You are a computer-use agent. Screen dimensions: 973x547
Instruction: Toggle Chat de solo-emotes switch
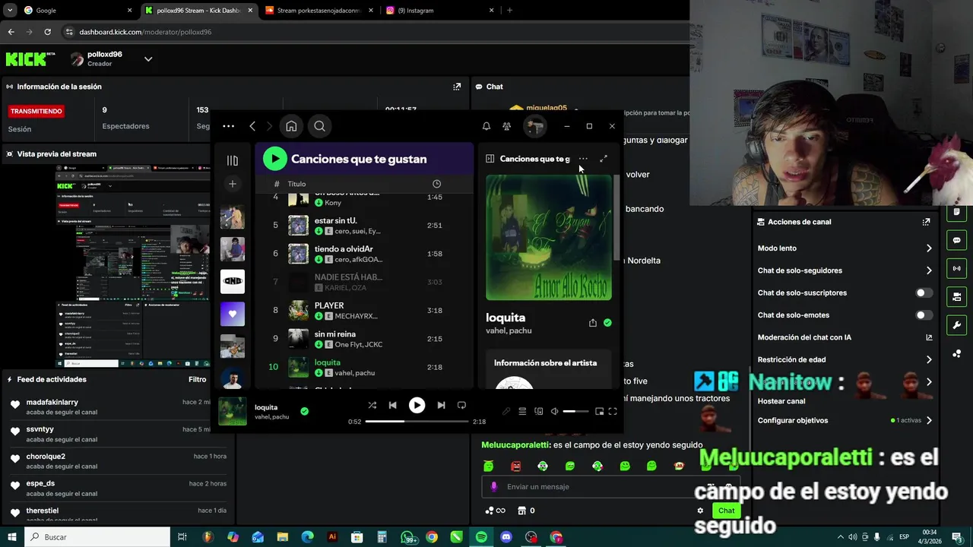pyautogui.click(x=924, y=315)
